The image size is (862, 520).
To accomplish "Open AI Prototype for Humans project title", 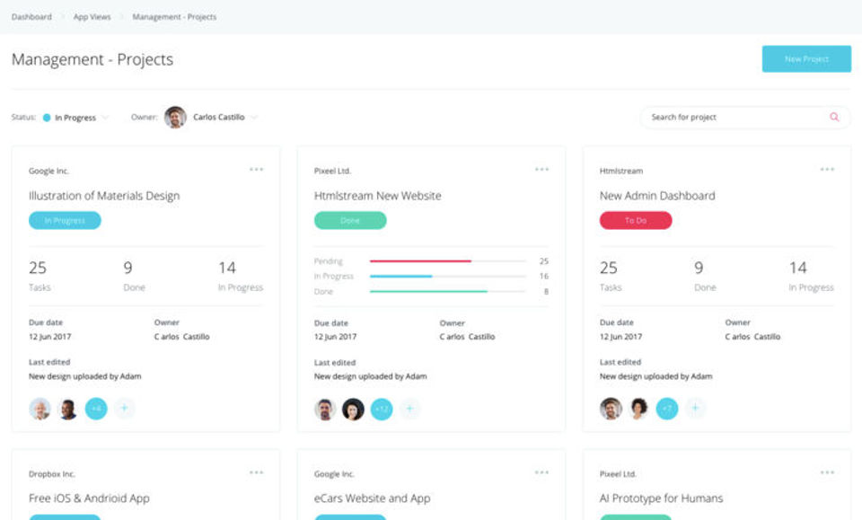I will [662, 498].
